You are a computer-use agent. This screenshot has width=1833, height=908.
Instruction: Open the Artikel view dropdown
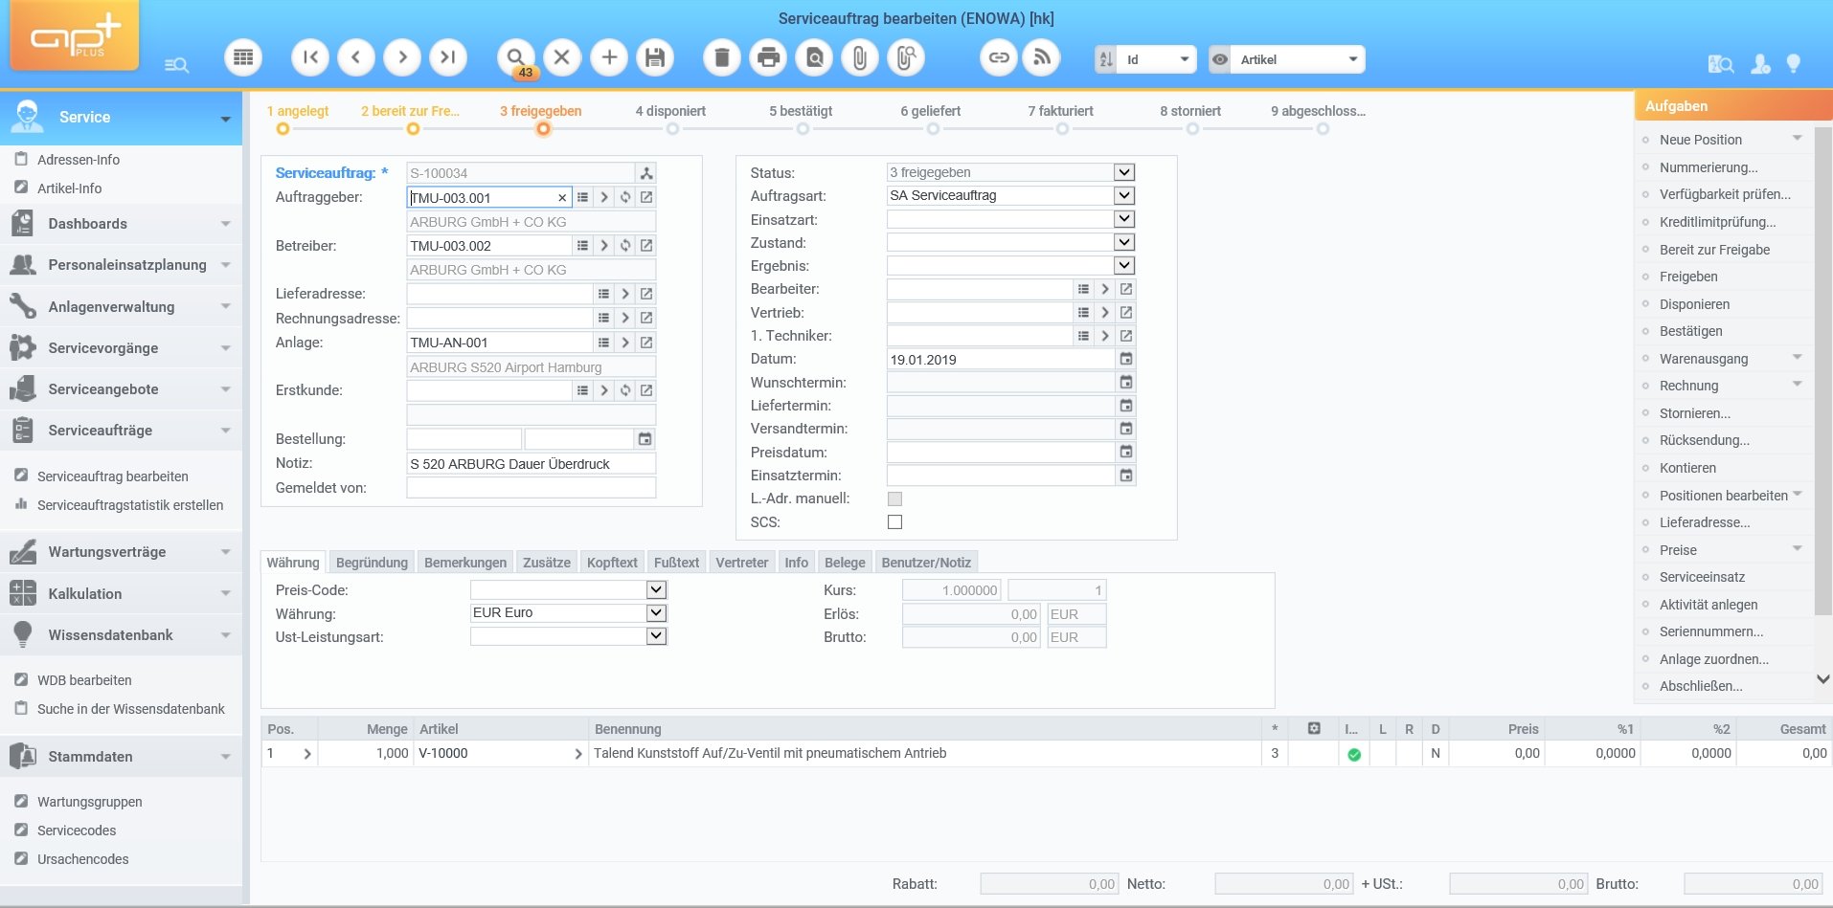pyautogui.click(x=1353, y=59)
